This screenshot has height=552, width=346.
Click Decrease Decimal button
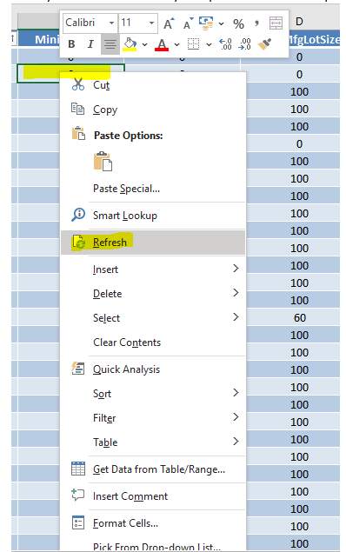tap(245, 44)
